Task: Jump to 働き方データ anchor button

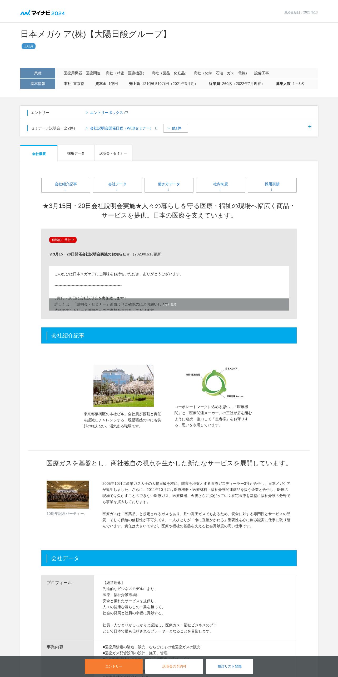Action: point(169,185)
